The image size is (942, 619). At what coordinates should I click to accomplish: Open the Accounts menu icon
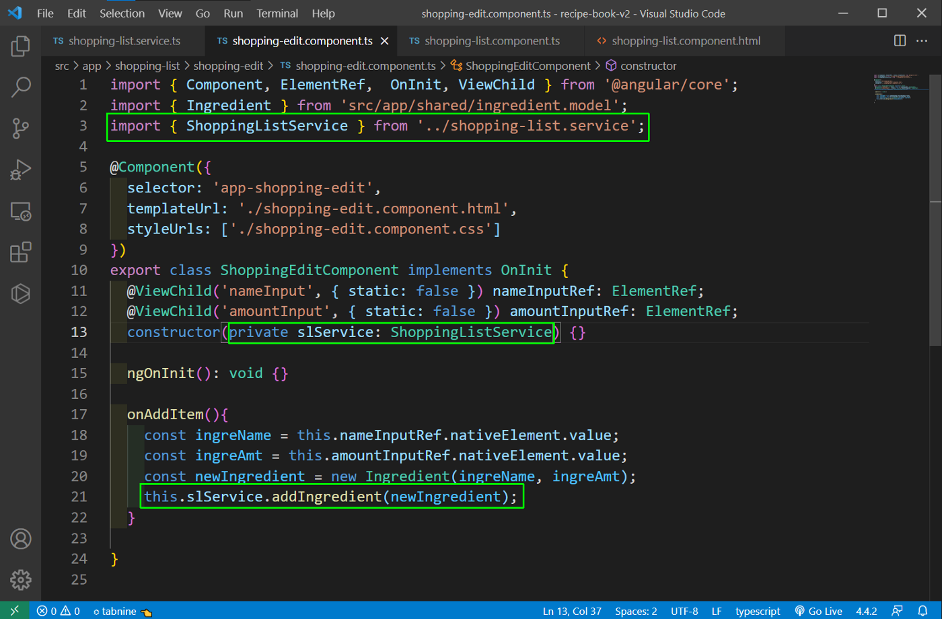pos(21,539)
